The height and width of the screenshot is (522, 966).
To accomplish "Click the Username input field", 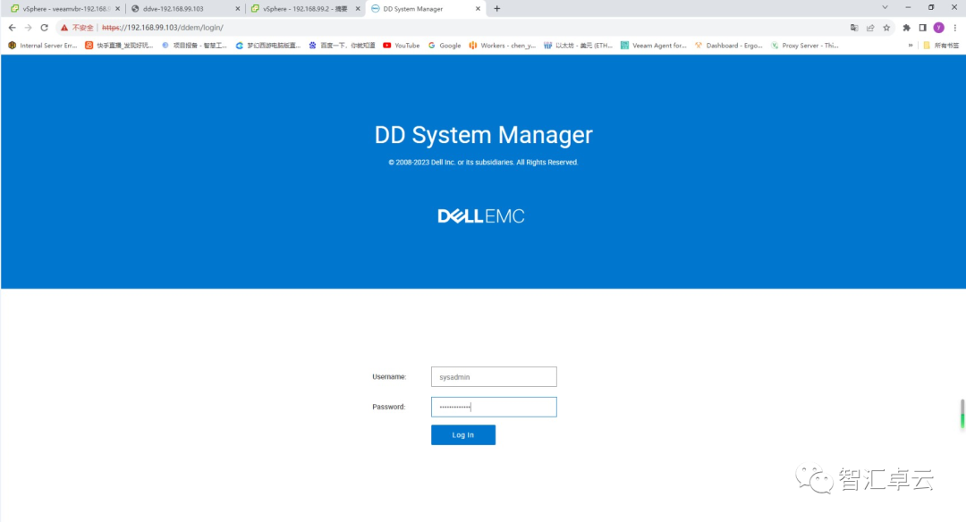I will [x=494, y=376].
